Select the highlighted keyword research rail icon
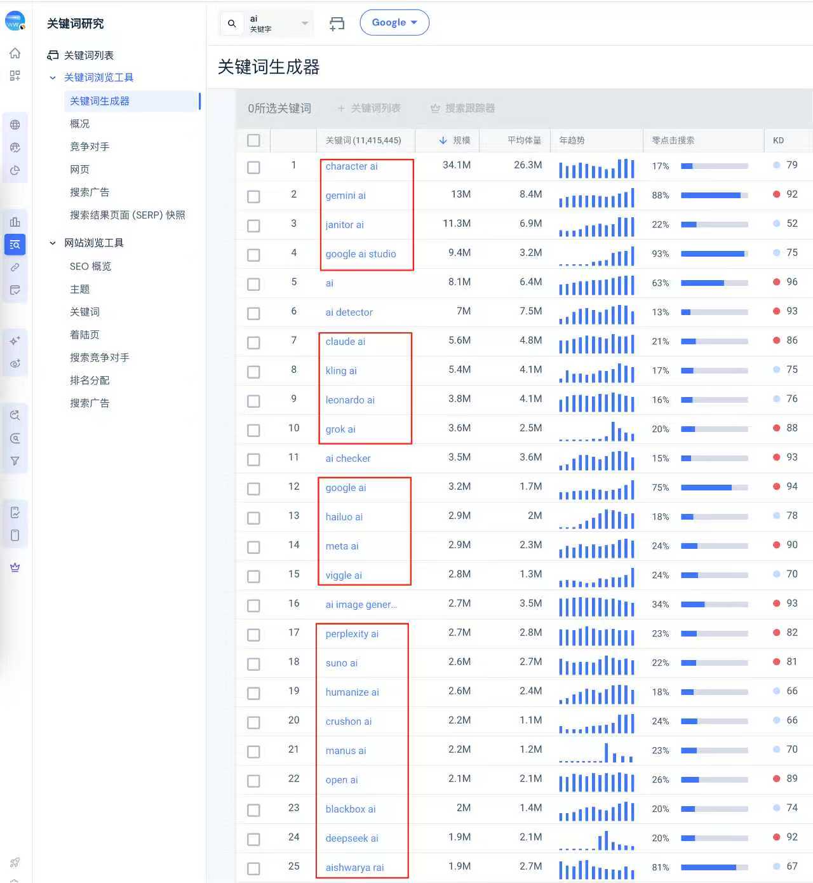Image resolution: width=813 pixels, height=883 pixels. [15, 244]
